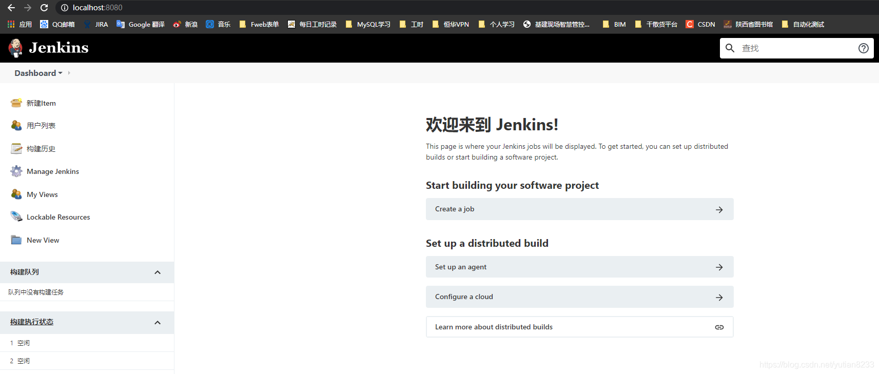Open the MySQL学习 bookmark folder

(368, 24)
